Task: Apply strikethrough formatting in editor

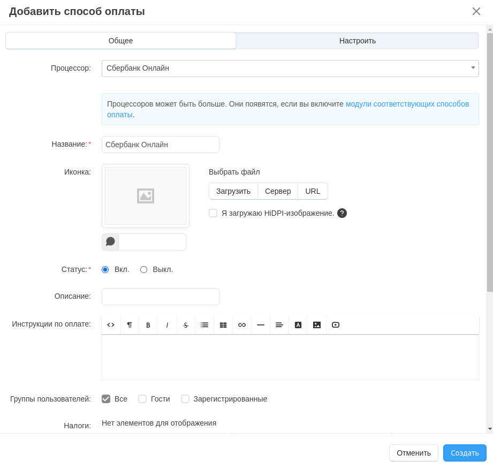Action: tap(186, 325)
